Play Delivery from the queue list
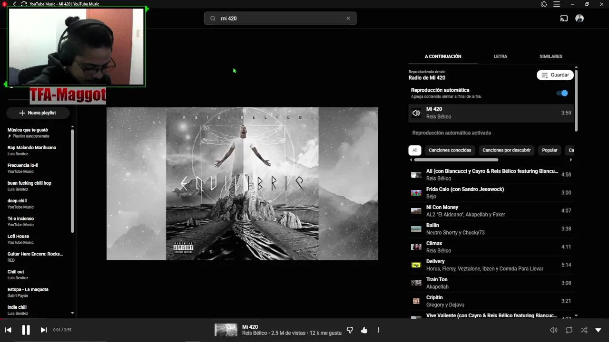609x342 pixels. pyautogui.click(x=491, y=265)
